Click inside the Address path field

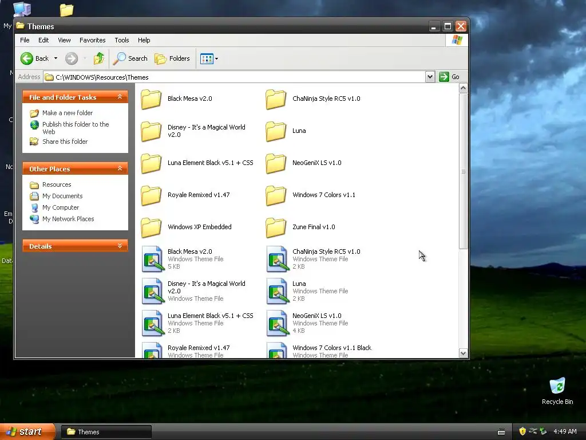[x=234, y=77]
